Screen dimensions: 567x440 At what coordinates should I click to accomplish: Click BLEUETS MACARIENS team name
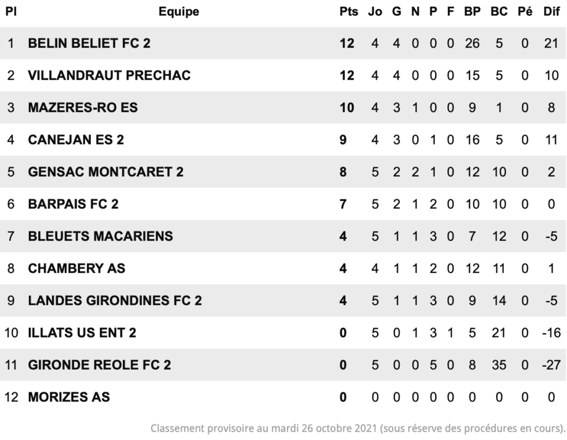pyautogui.click(x=101, y=236)
